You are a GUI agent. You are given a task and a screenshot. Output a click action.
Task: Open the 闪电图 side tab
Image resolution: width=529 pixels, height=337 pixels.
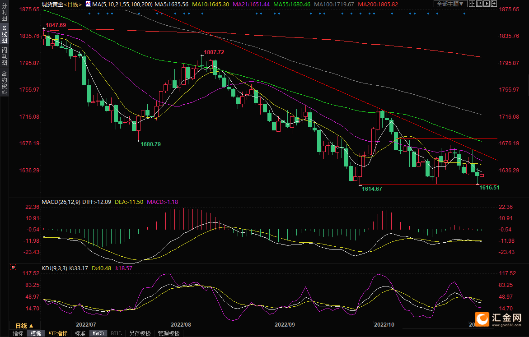pos(4,56)
